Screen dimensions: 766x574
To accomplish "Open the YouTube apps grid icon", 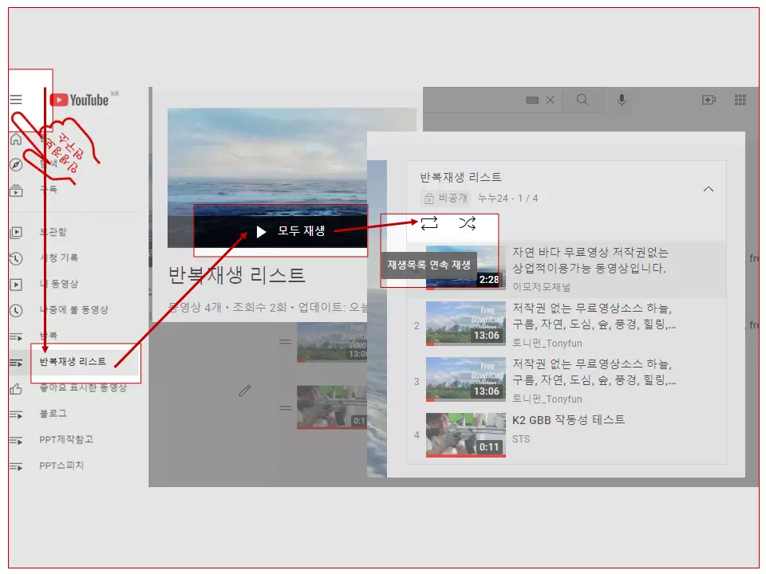I will coord(740,99).
